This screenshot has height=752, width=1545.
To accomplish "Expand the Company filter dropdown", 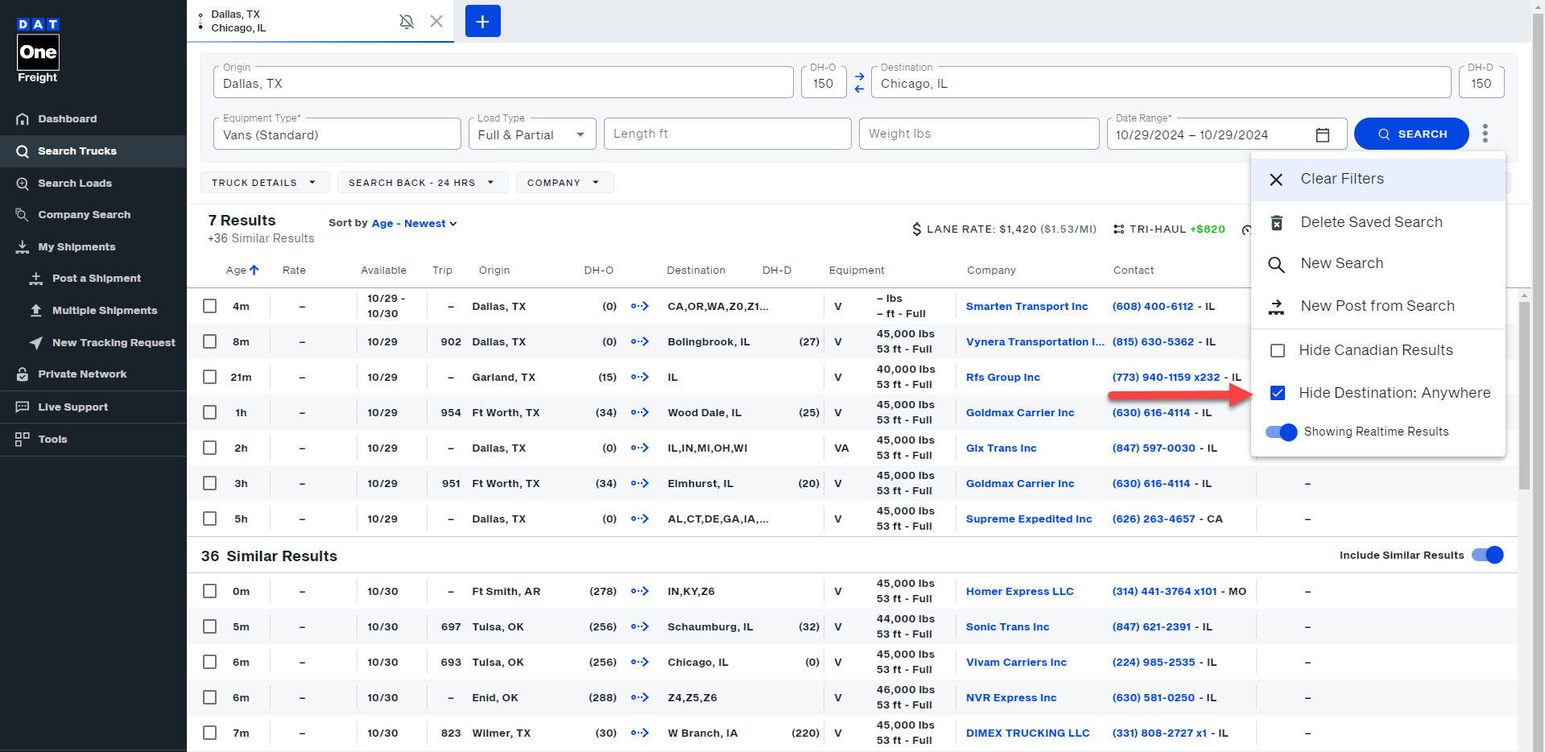I will [x=564, y=183].
